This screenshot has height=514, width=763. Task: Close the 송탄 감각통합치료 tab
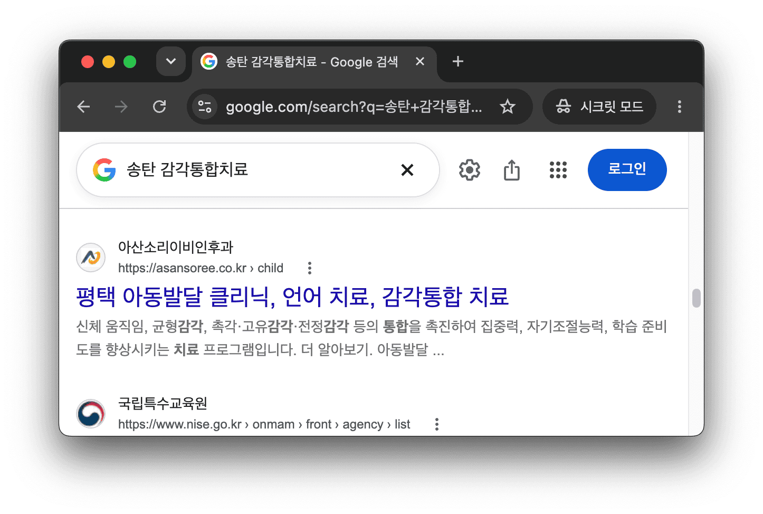click(420, 61)
